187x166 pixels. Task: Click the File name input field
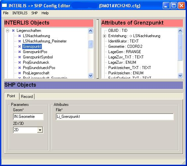[115, 117]
